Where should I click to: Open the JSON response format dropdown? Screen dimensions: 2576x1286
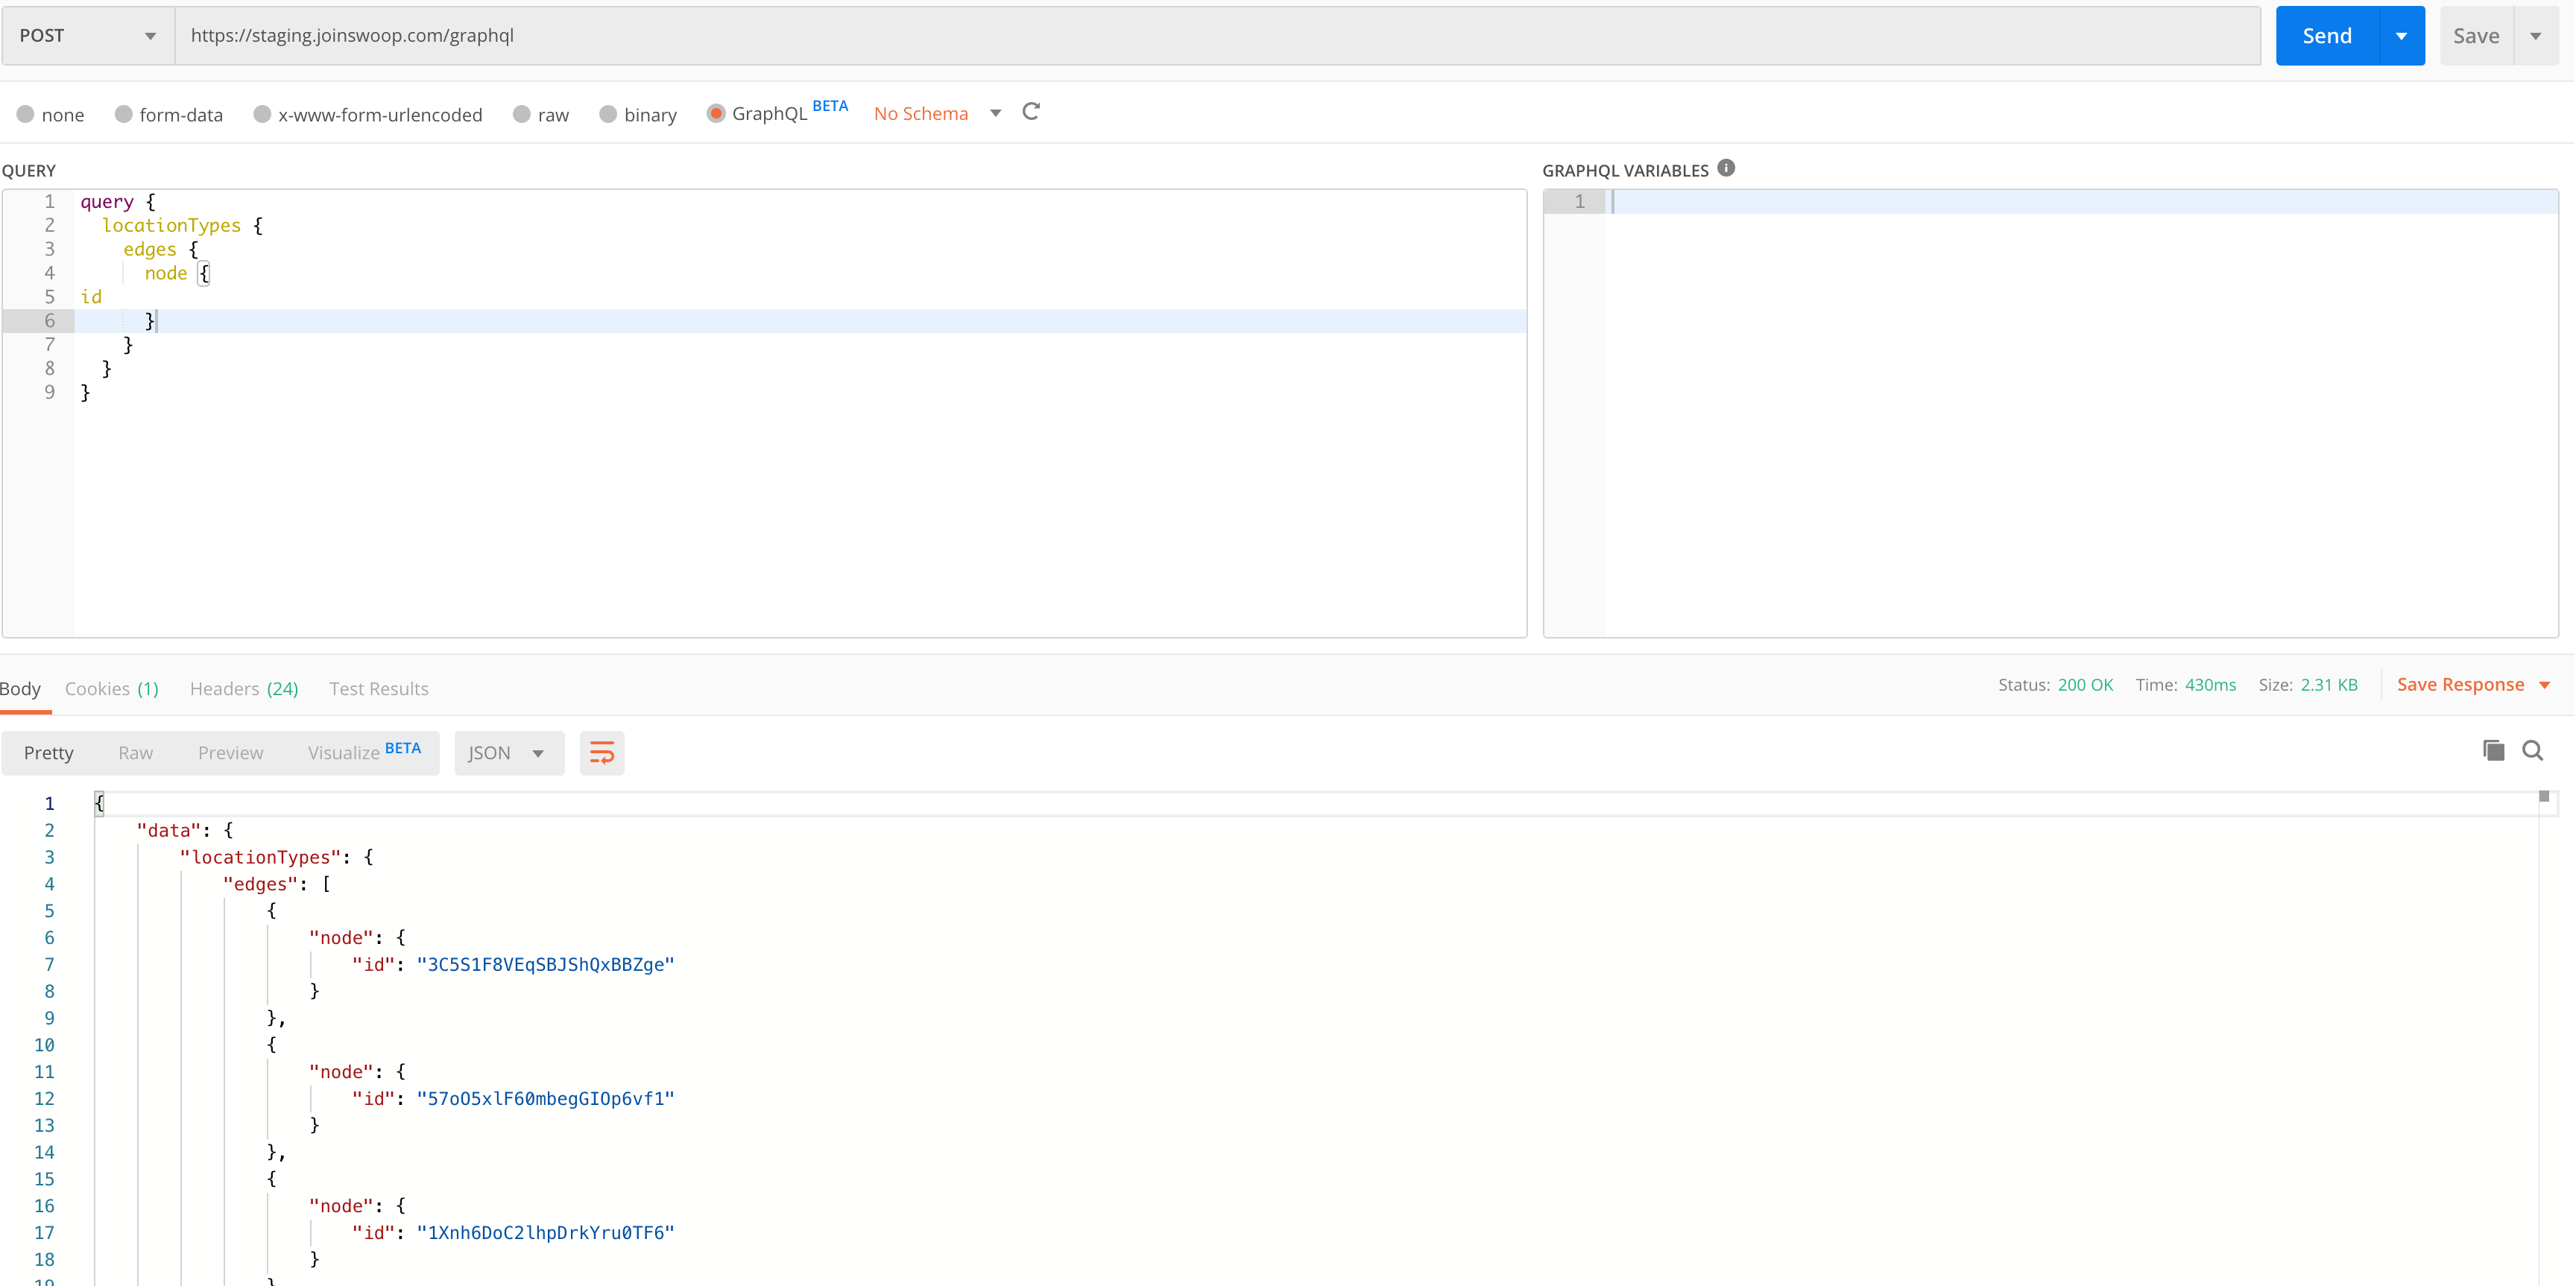(508, 753)
